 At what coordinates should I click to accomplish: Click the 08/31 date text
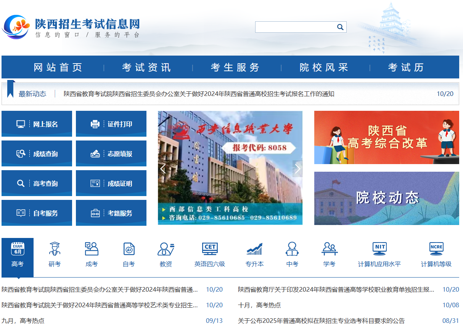pyautogui.click(x=451, y=321)
